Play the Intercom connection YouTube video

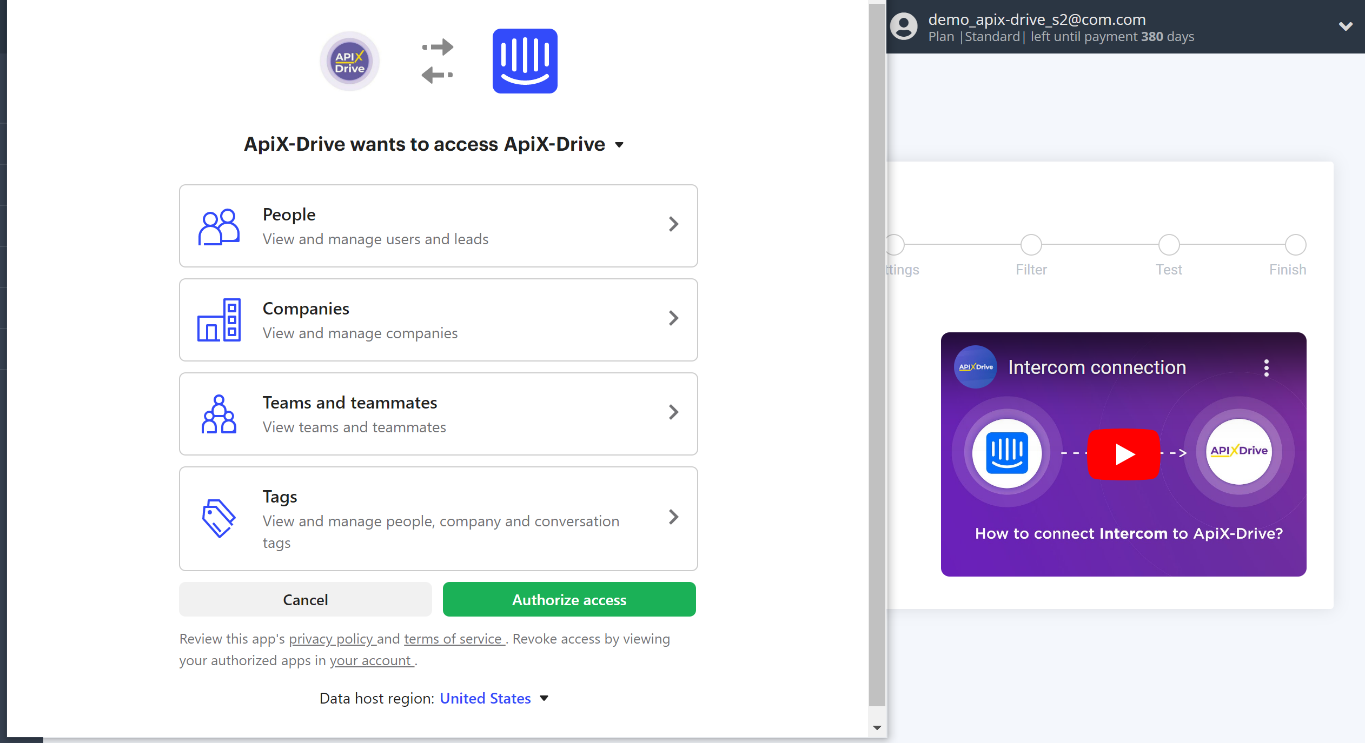pos(1124,452)
